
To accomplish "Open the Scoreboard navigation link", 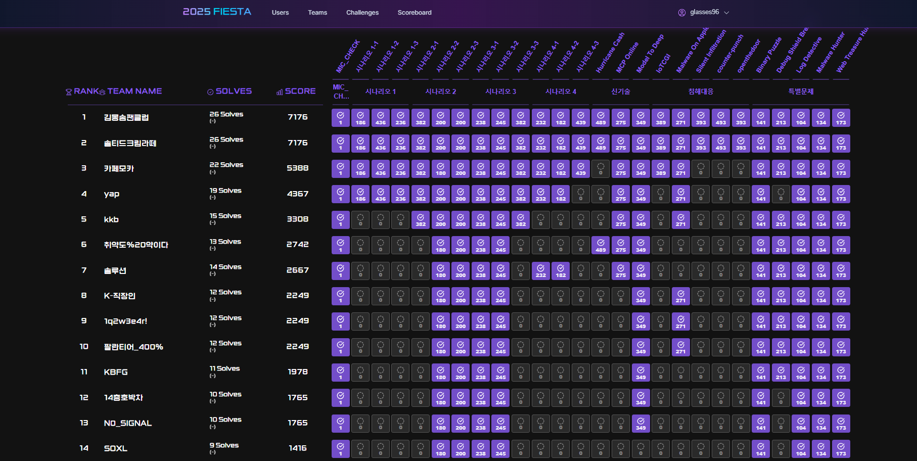I will (415, 13).
